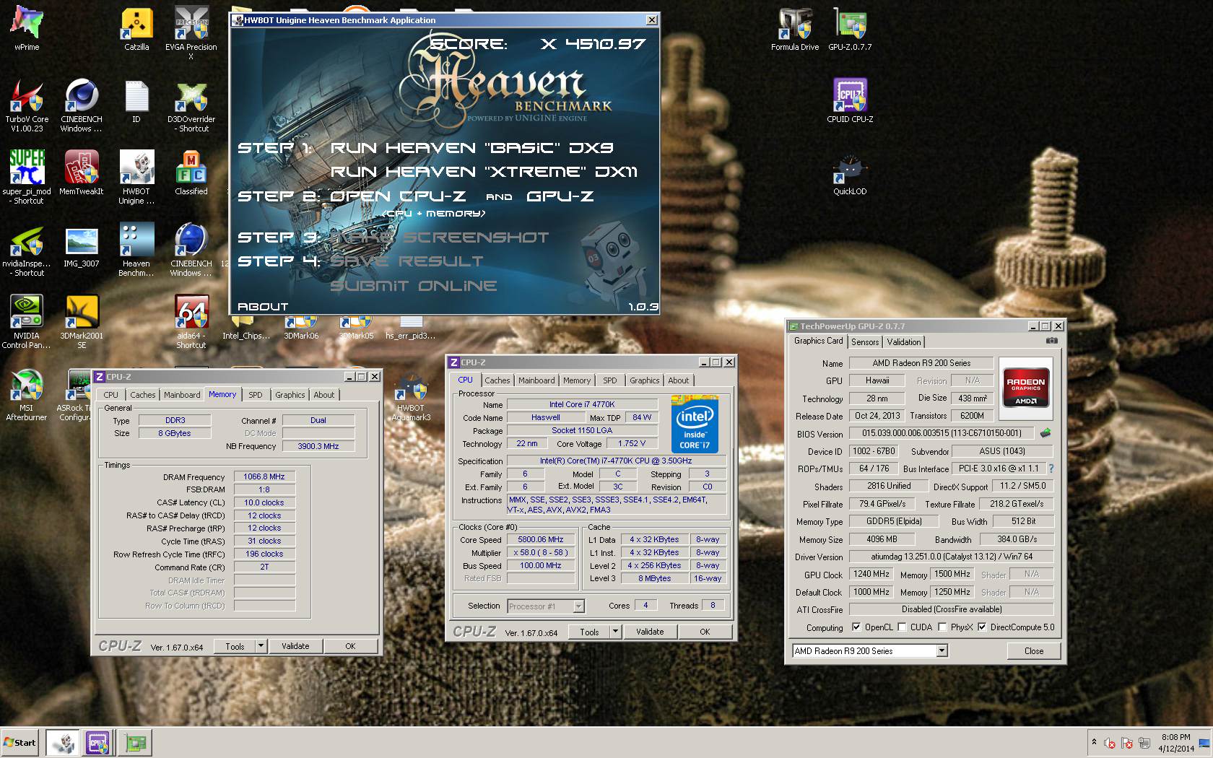The image size is (1213, 758).
Task: Click Core Speed value 5800.06 MHz
Action: click(541, 539)
